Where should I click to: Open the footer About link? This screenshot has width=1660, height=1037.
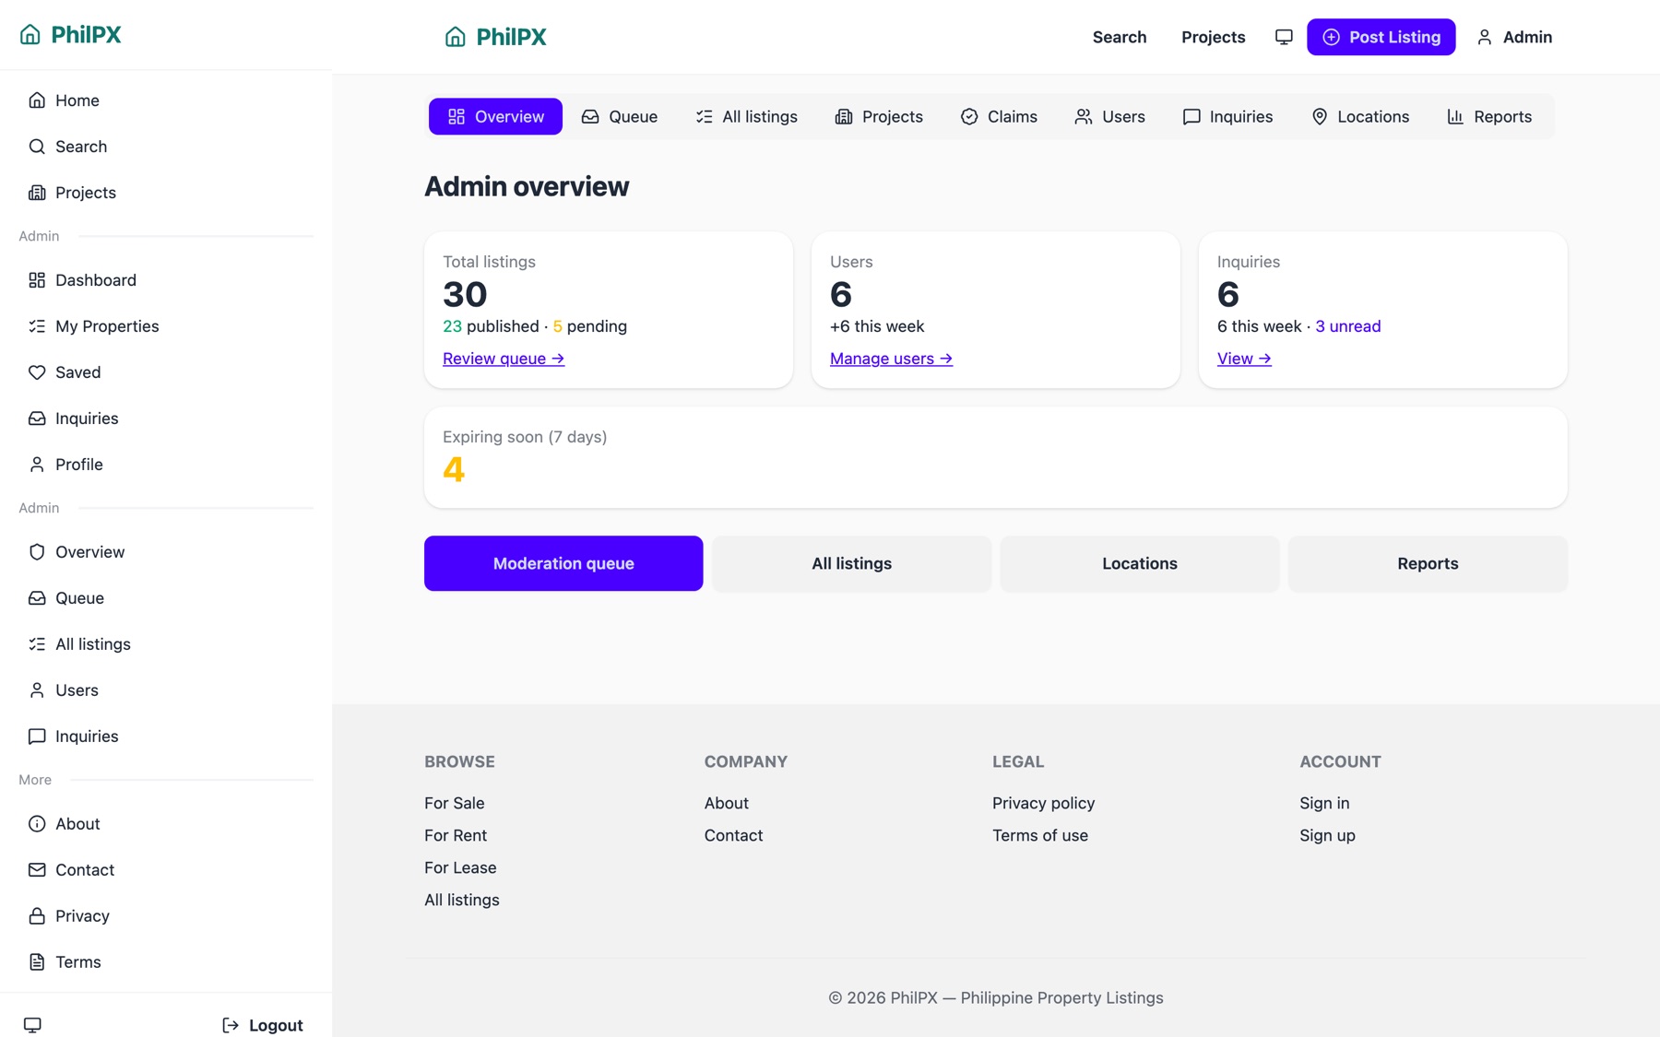coord(727,803)
